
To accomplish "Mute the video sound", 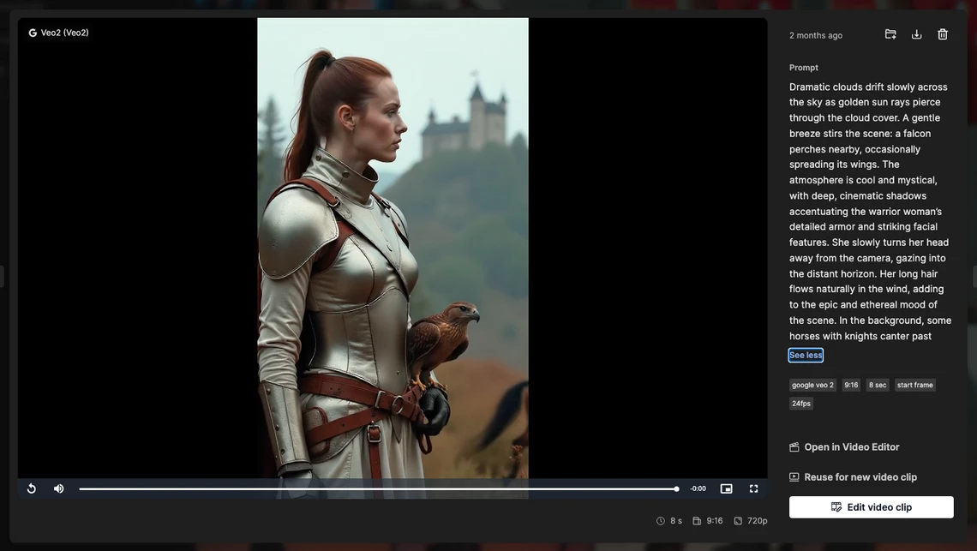I will [x=58, y=488].
